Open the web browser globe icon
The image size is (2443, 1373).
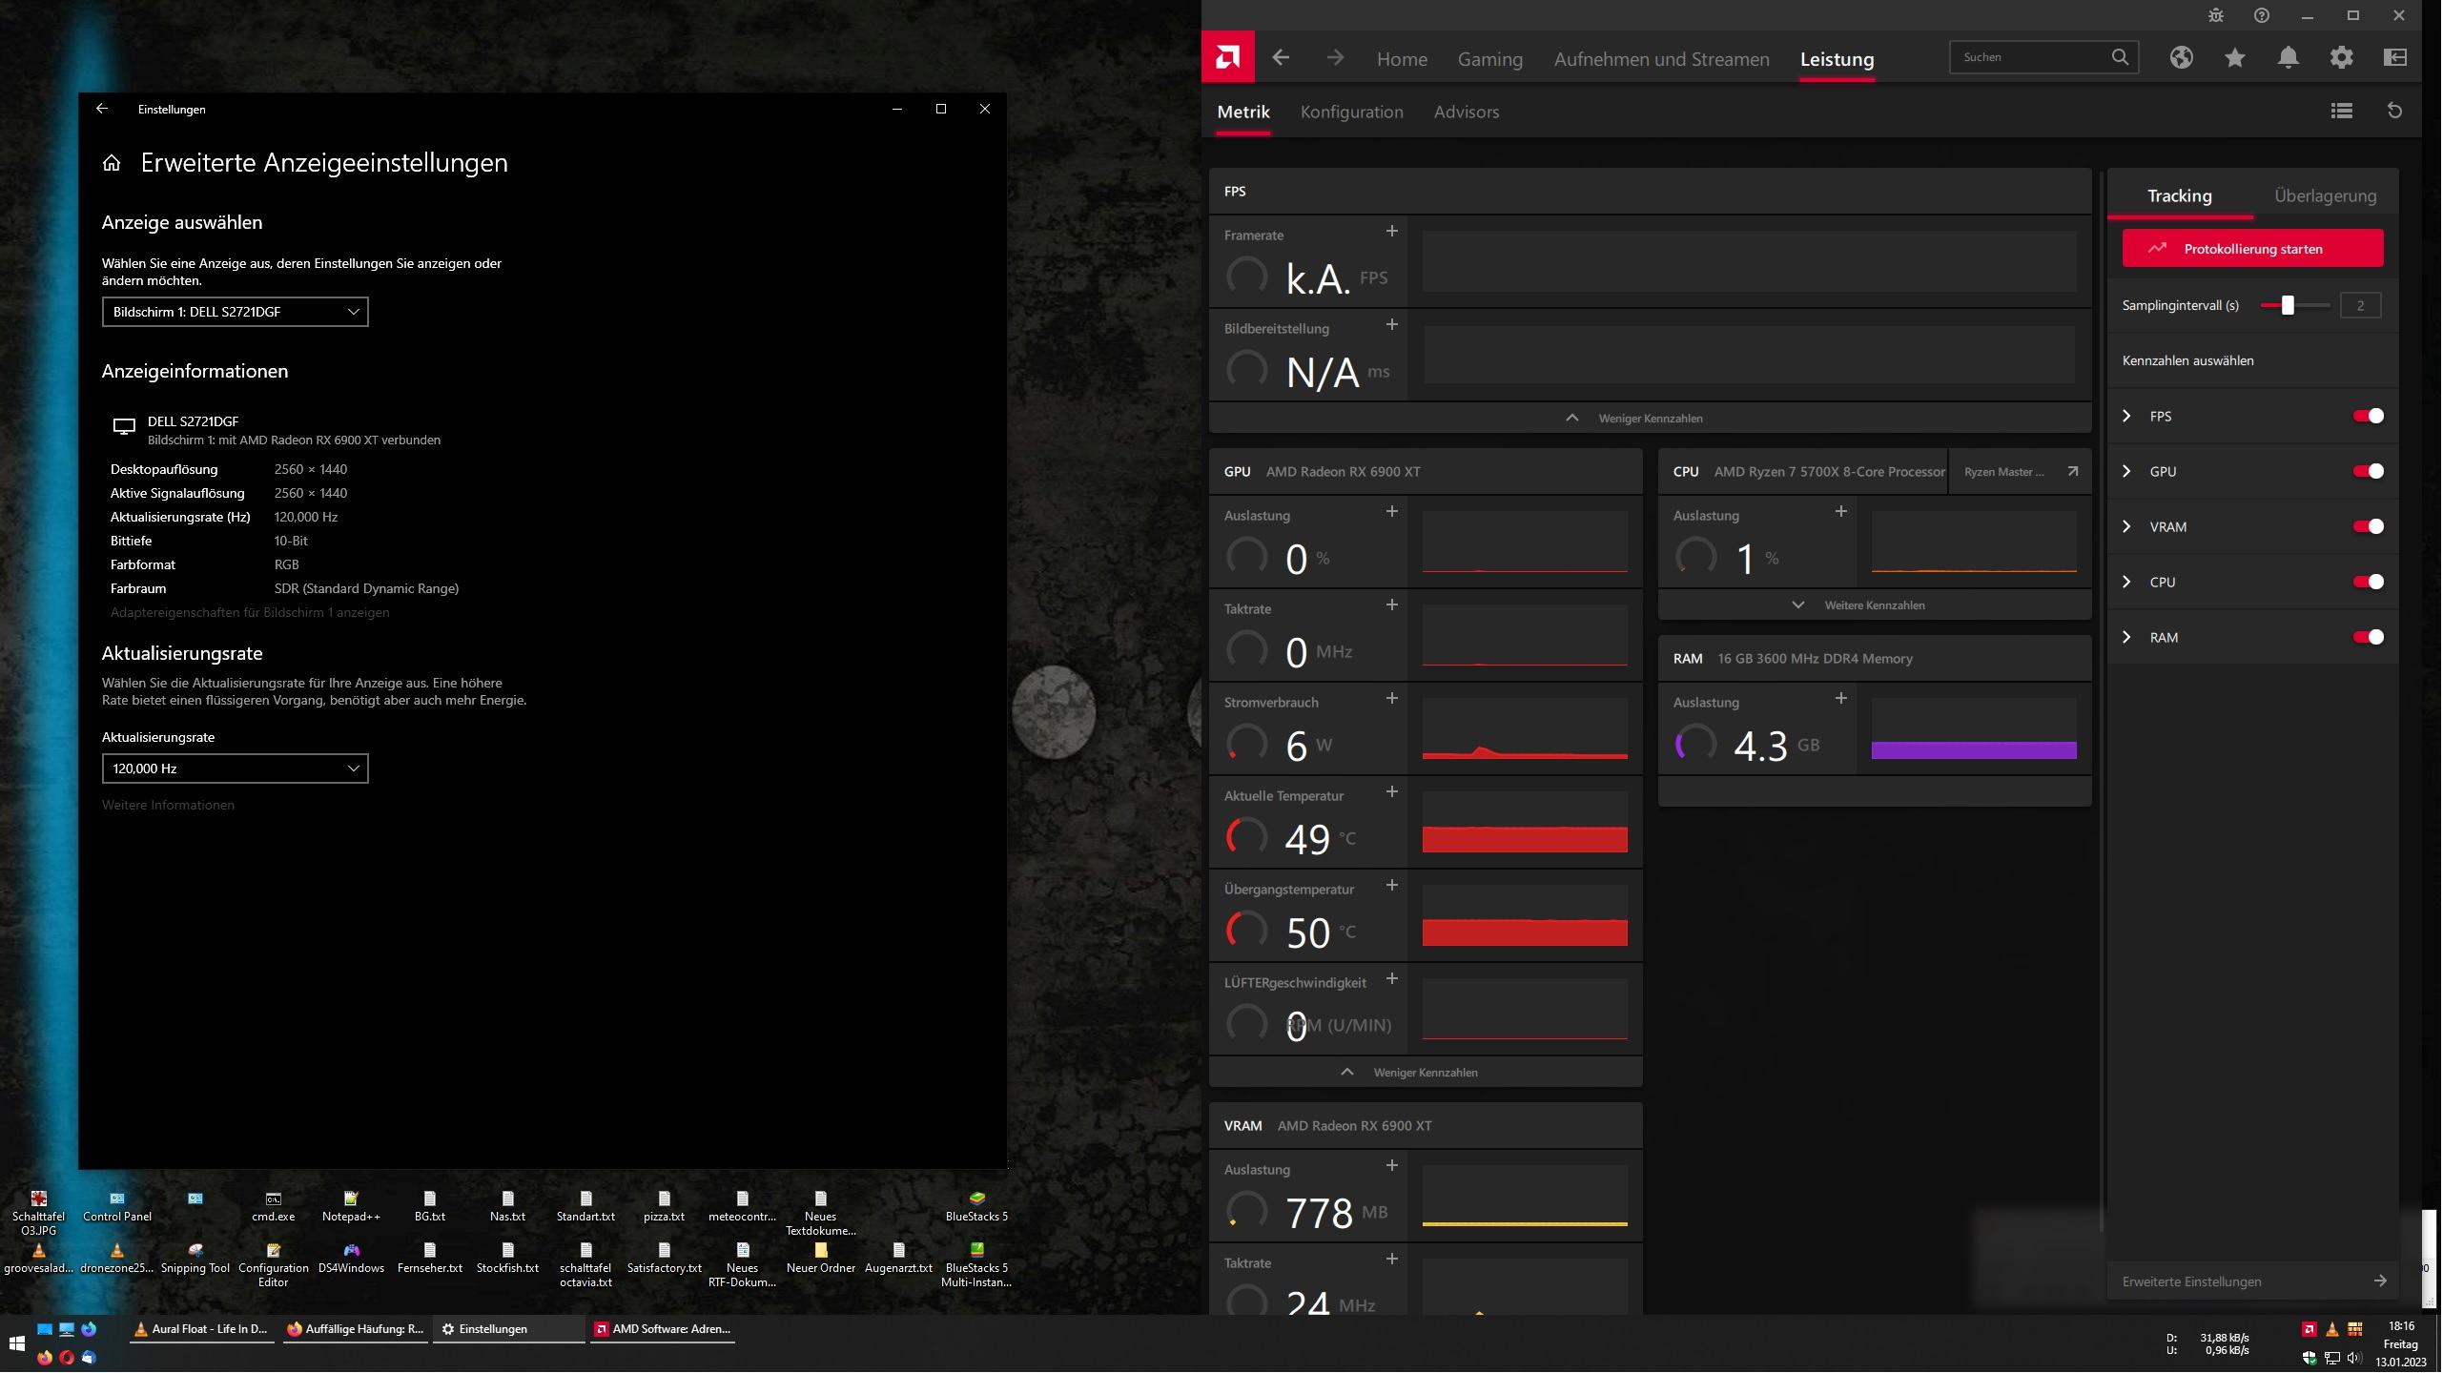tap(2182, 57)
